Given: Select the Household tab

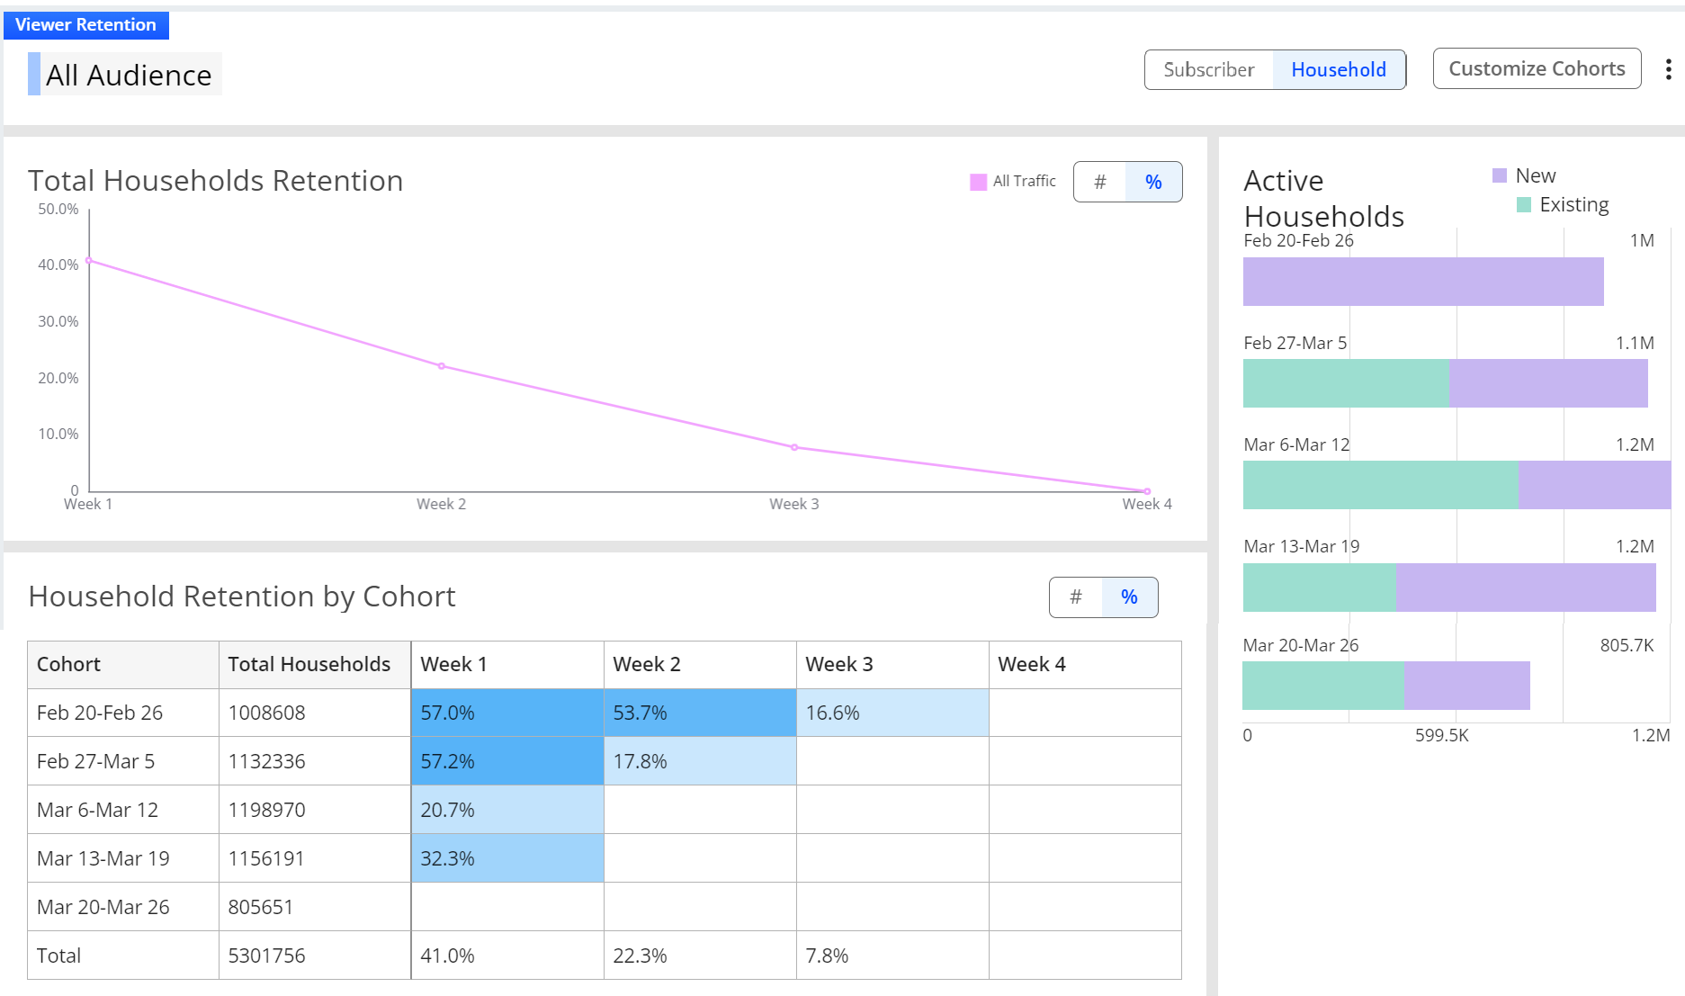Looking at the screenshot, I should tap(1339, 69).
